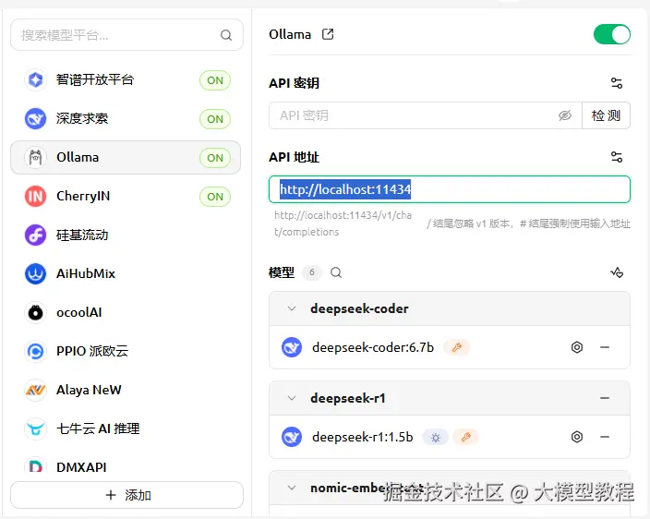Click the search magnifier in provider search box
Image resolution: width=650 pixels, height=519 pixels.
pyautogui.click(x=226, y=35)
